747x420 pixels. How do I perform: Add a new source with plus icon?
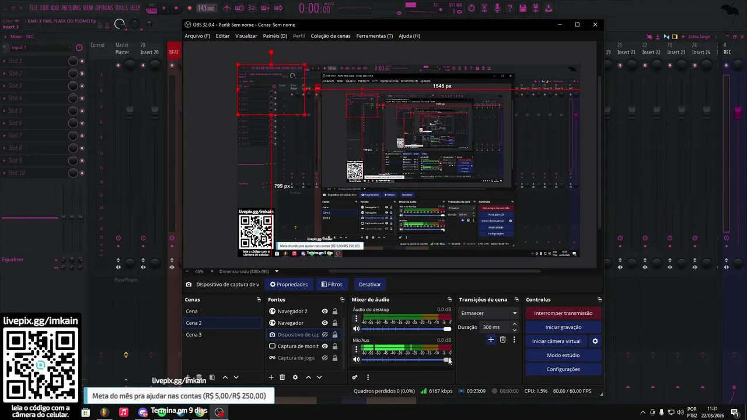(271, 377)
